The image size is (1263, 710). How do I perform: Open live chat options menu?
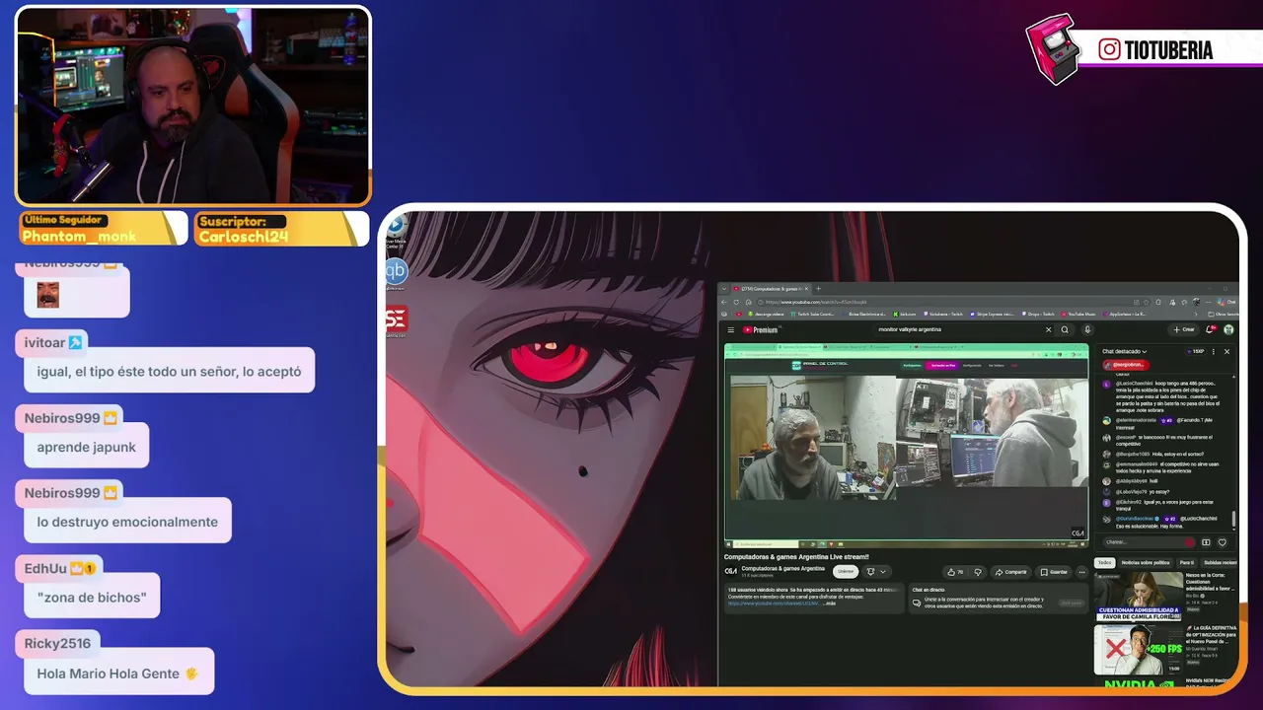pos(1213,351)
